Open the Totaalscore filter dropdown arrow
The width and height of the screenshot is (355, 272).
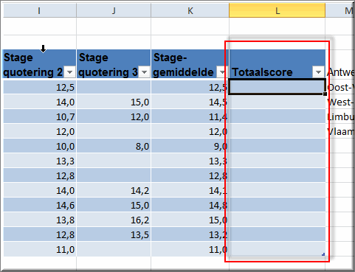click(318, 72)
